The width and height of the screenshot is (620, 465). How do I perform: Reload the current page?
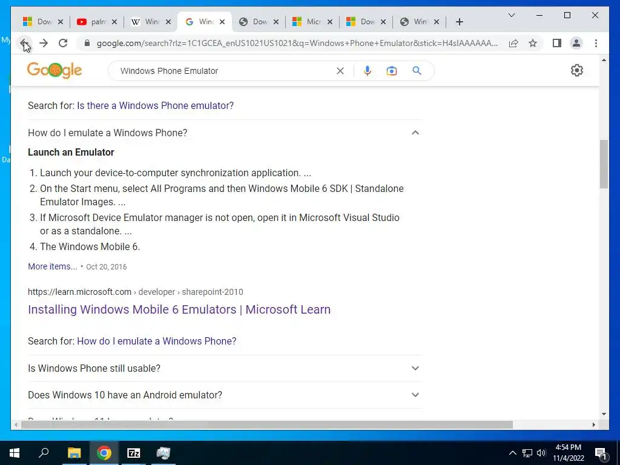(63, 43)
